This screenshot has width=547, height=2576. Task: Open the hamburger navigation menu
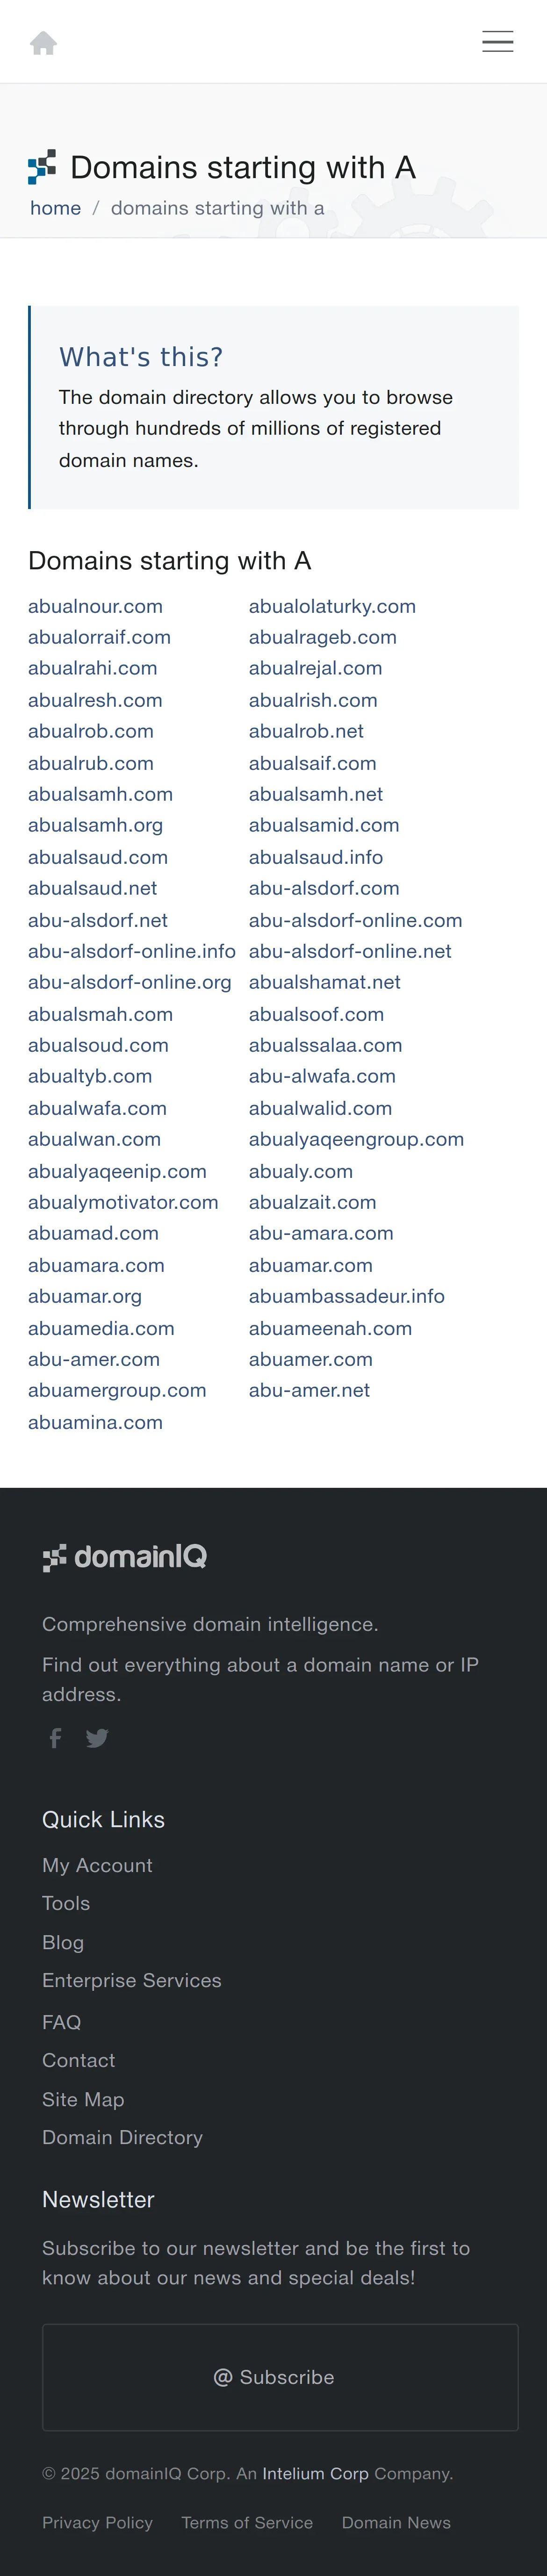497,41
